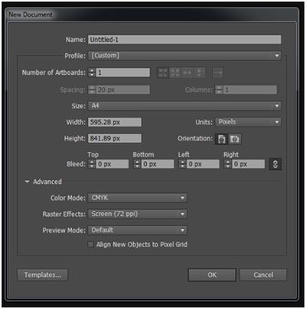The image size is (306, 309).
Task: Confirm the dialog with OK
Action: click(x=212, y=275)
